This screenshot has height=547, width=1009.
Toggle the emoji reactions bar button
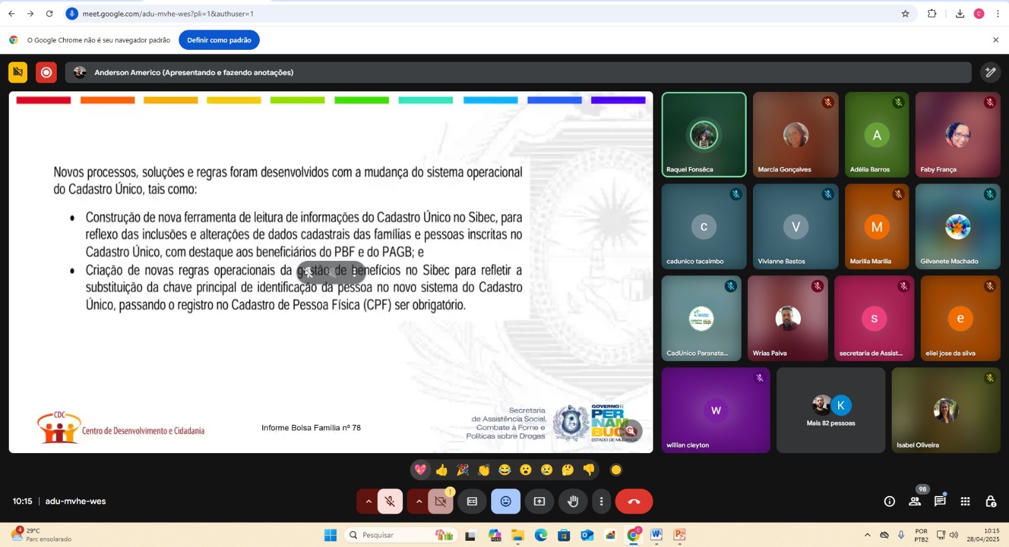(506, 502)
